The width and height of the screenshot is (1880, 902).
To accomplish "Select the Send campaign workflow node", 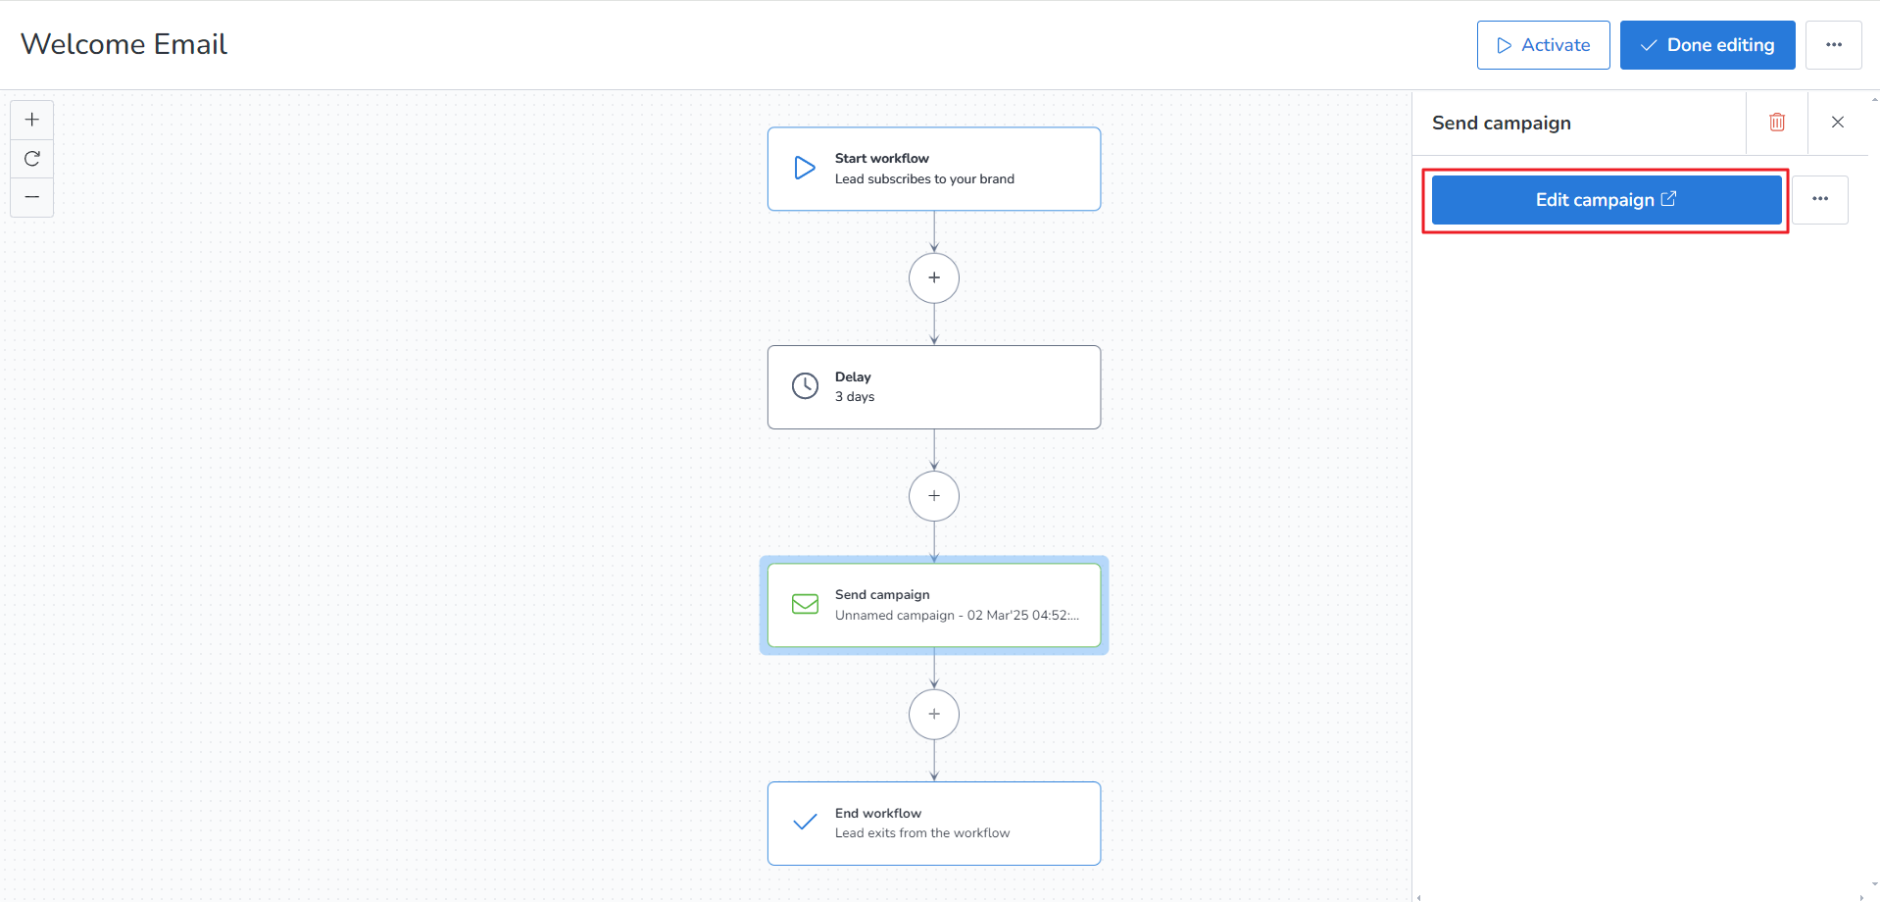I will (933, 605).
